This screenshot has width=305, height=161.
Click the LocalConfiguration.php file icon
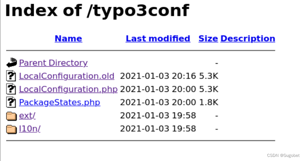tap(12, 89)
